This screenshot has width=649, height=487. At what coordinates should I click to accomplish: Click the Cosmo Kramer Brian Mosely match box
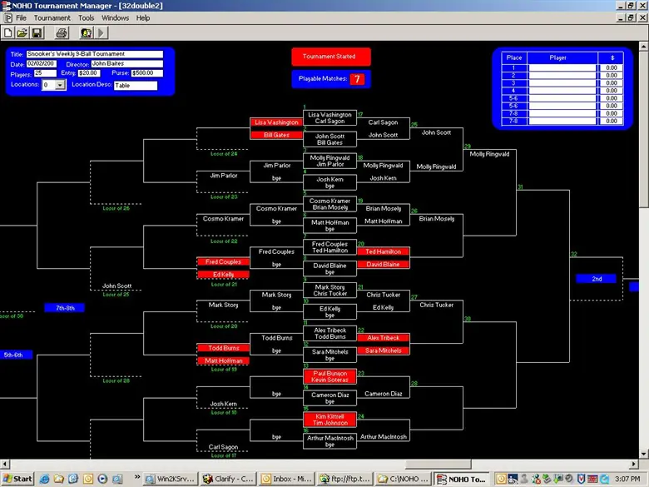329,204
